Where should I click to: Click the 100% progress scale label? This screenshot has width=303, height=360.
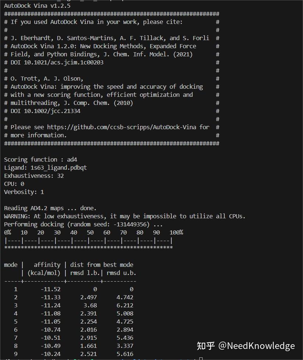(x=176, y=232)
